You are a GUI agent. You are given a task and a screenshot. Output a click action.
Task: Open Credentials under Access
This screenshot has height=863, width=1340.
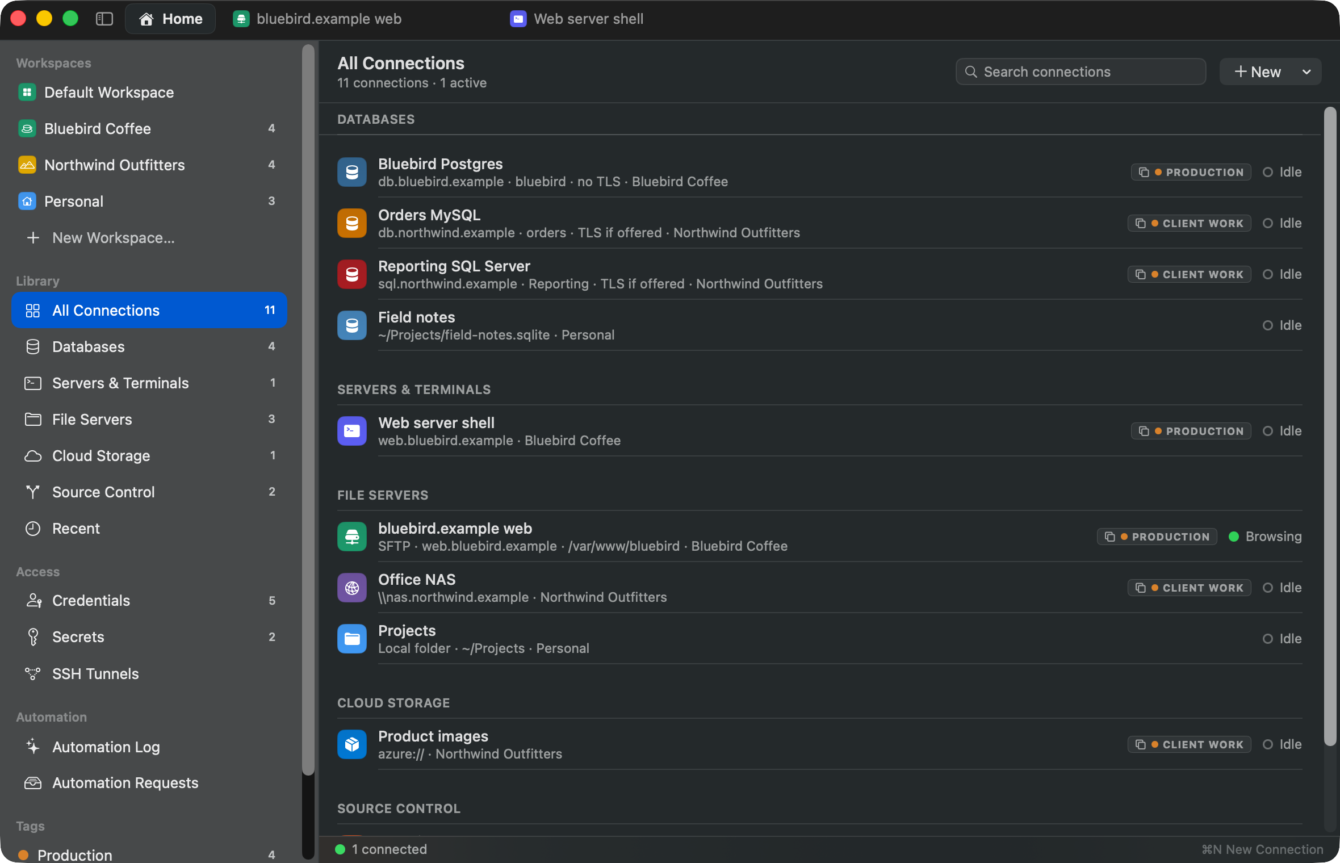149,601
